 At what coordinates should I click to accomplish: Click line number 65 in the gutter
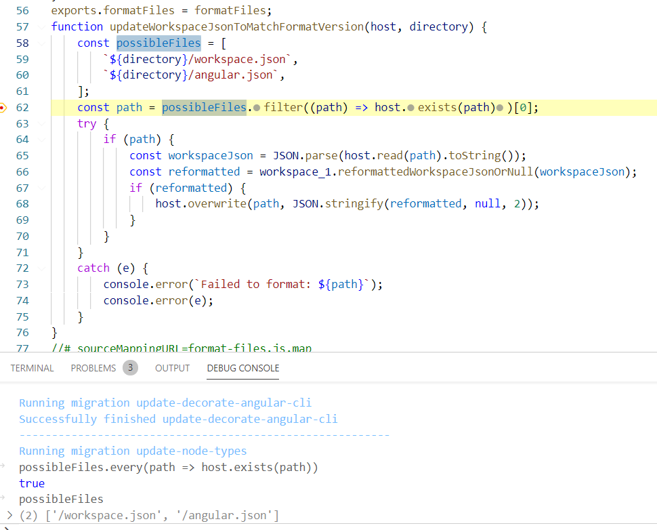click(x=22, y=156)
